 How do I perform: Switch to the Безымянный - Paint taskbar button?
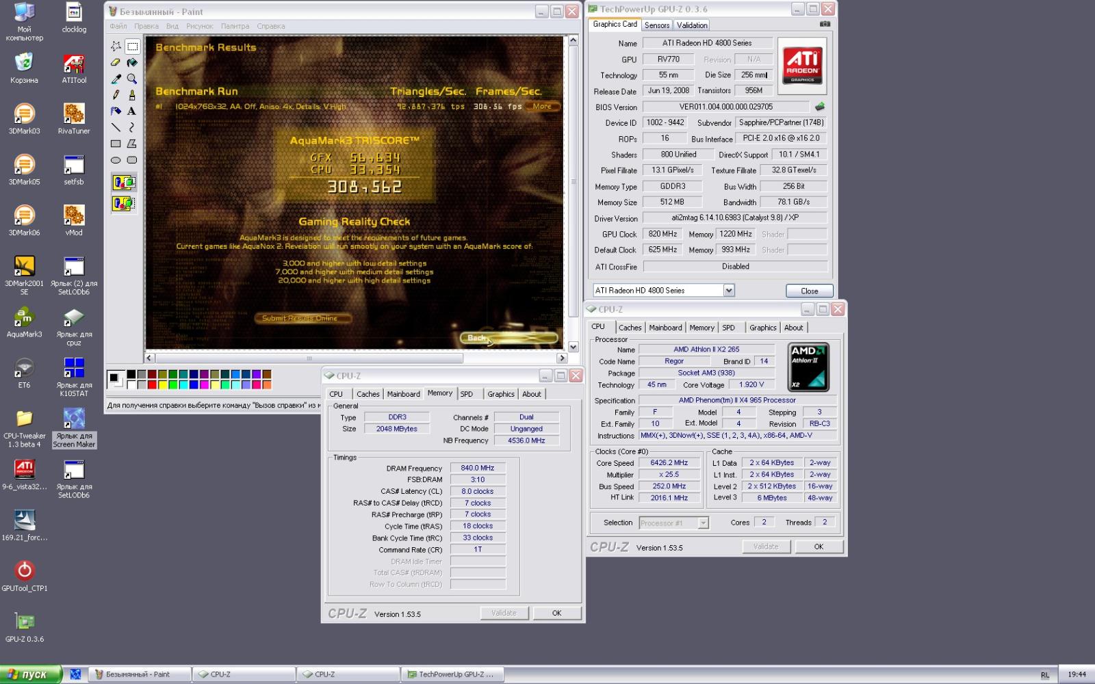tap(139, 674)
